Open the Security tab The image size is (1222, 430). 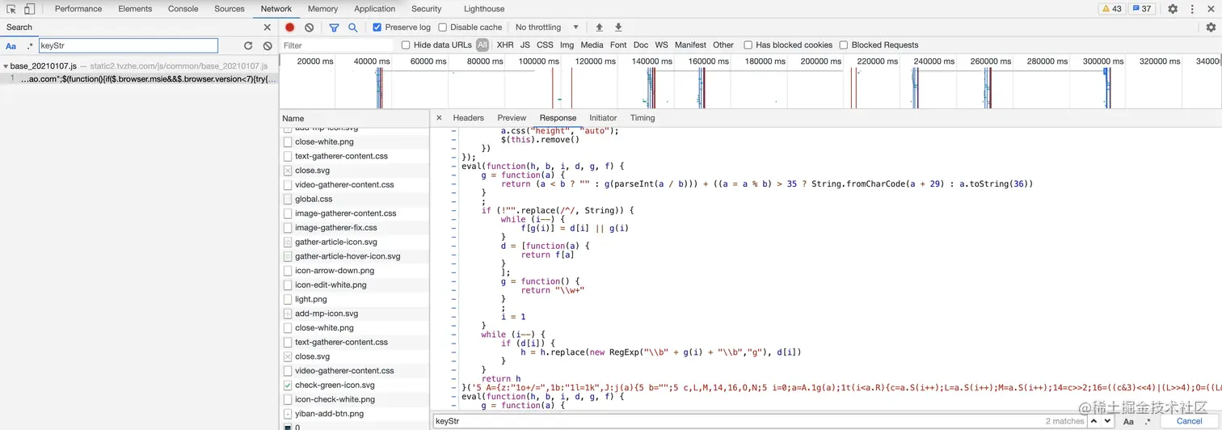[427, 9]
